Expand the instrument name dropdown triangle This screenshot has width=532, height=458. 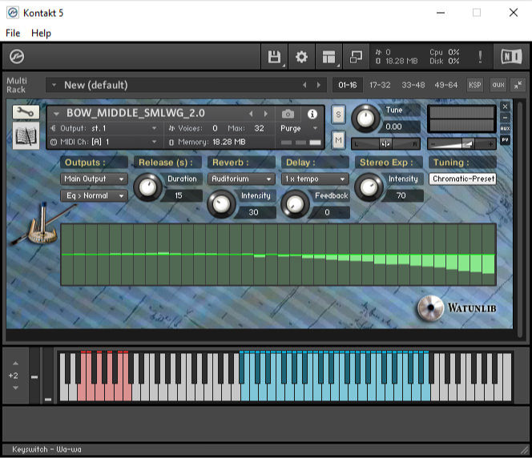coord(56,114)
